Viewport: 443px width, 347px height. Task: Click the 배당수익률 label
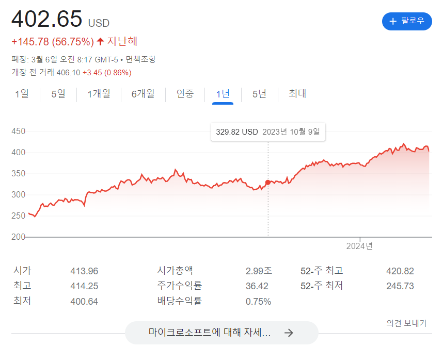tap(179, 301)
